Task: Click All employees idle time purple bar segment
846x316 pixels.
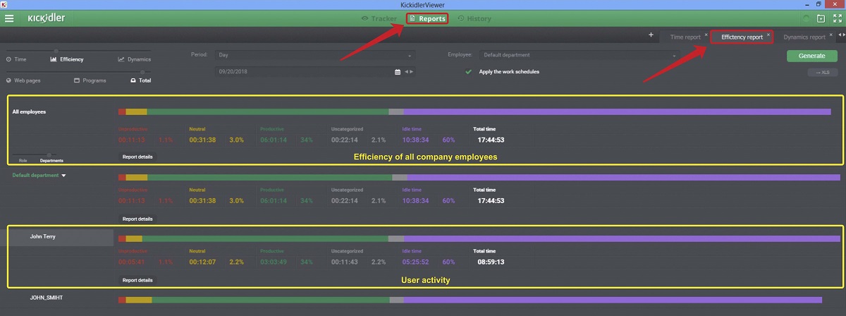Action: point(618,111)
